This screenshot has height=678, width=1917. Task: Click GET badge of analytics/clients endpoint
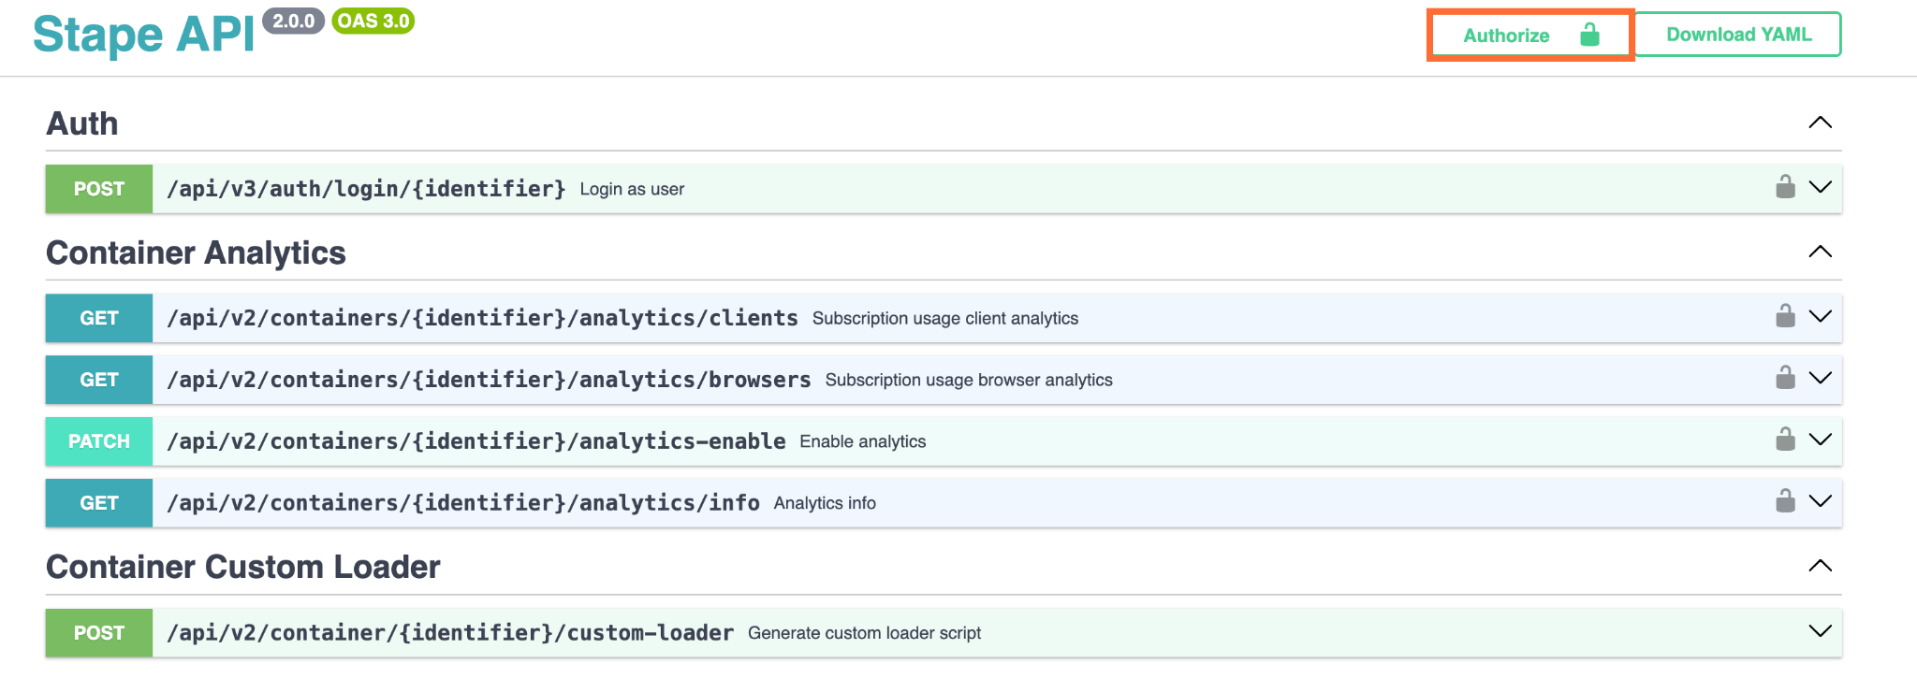point(99,318)
